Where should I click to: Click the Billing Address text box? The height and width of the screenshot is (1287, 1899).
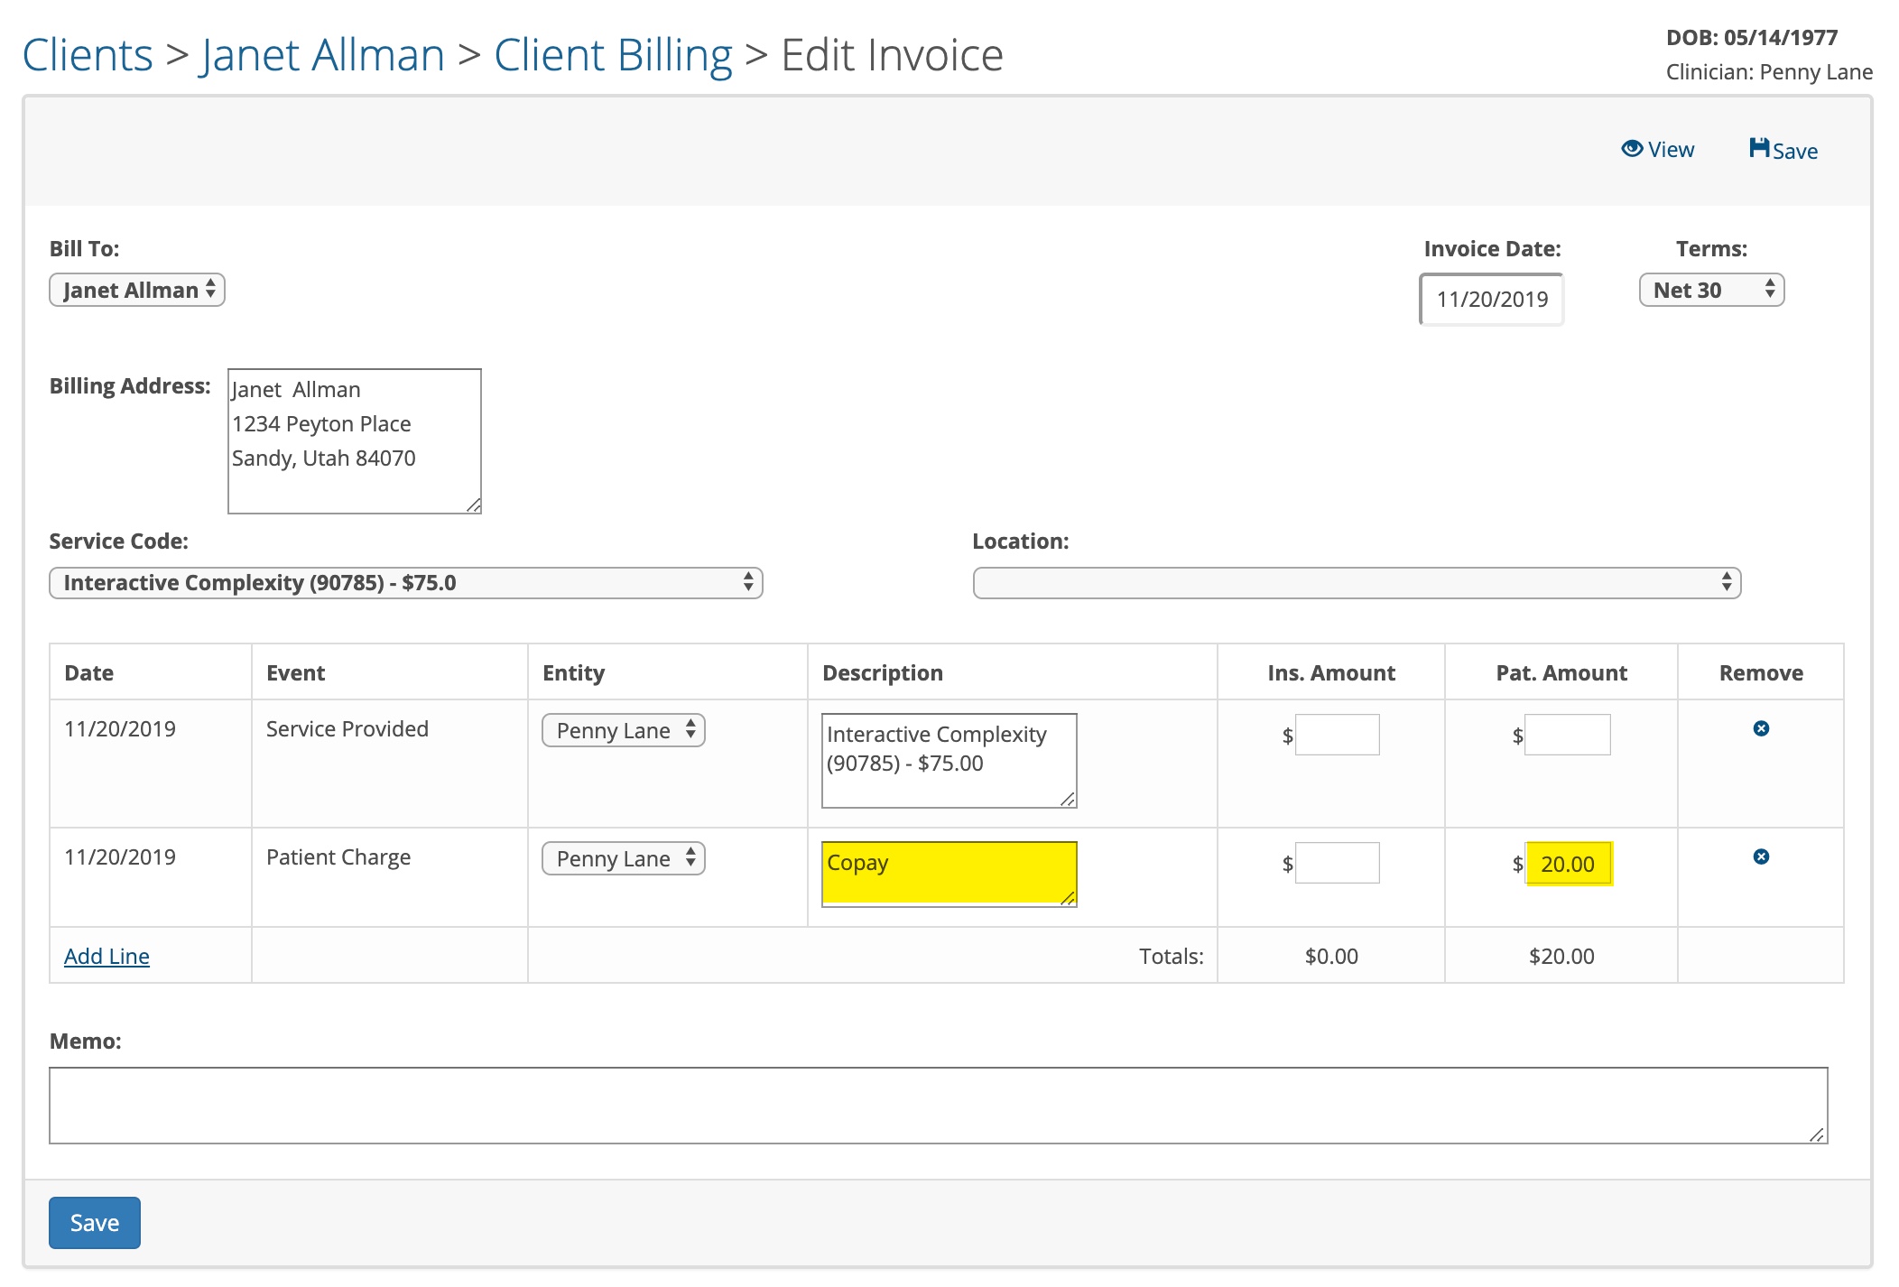(354, 440)
